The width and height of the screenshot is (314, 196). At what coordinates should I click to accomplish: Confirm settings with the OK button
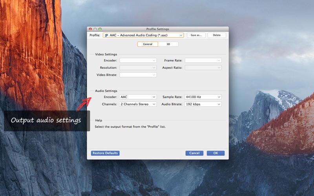pyautogui.click(x=215, y=153)
